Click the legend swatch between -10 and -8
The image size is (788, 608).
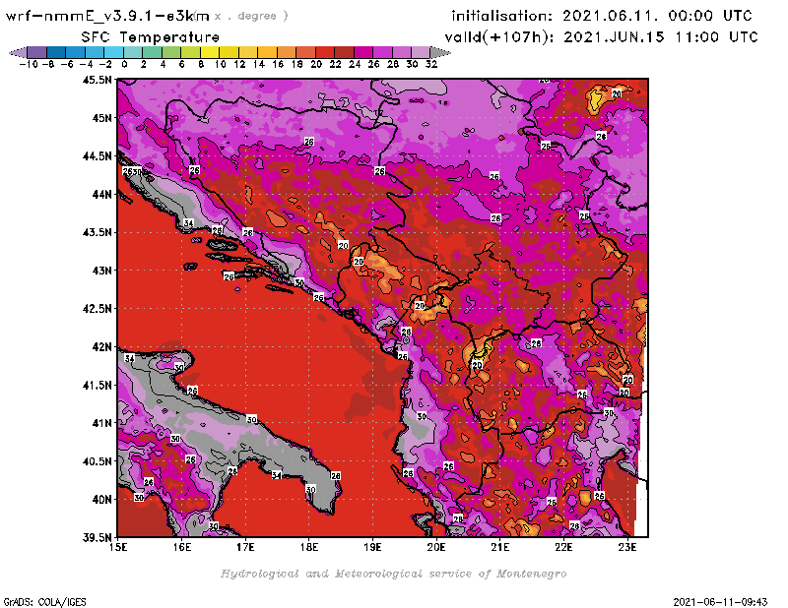coord(37,52)
